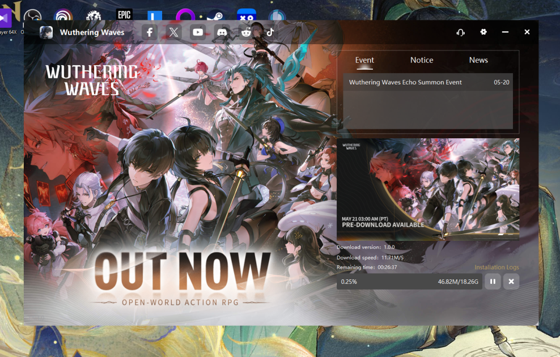Switch to the Event tab

click(364, 60)
